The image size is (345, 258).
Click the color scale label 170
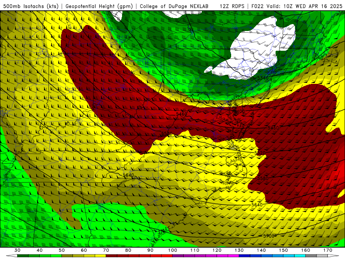(328, 250)
